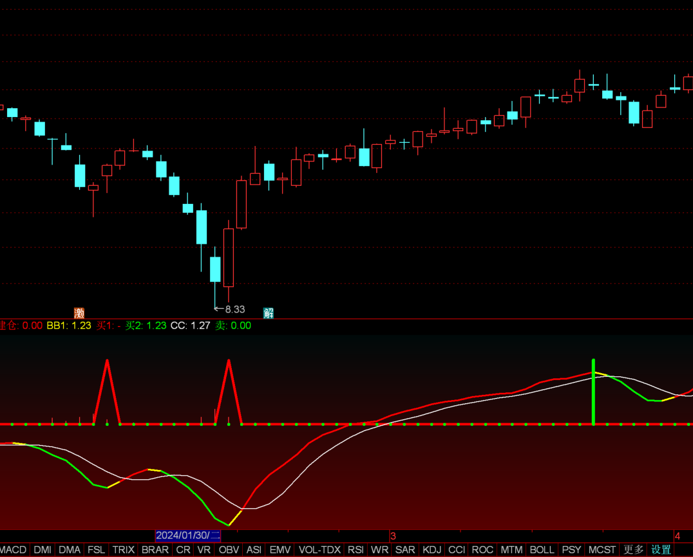Select BRAR indicator tab
693x557 pixels.
[x=155, y=549]
